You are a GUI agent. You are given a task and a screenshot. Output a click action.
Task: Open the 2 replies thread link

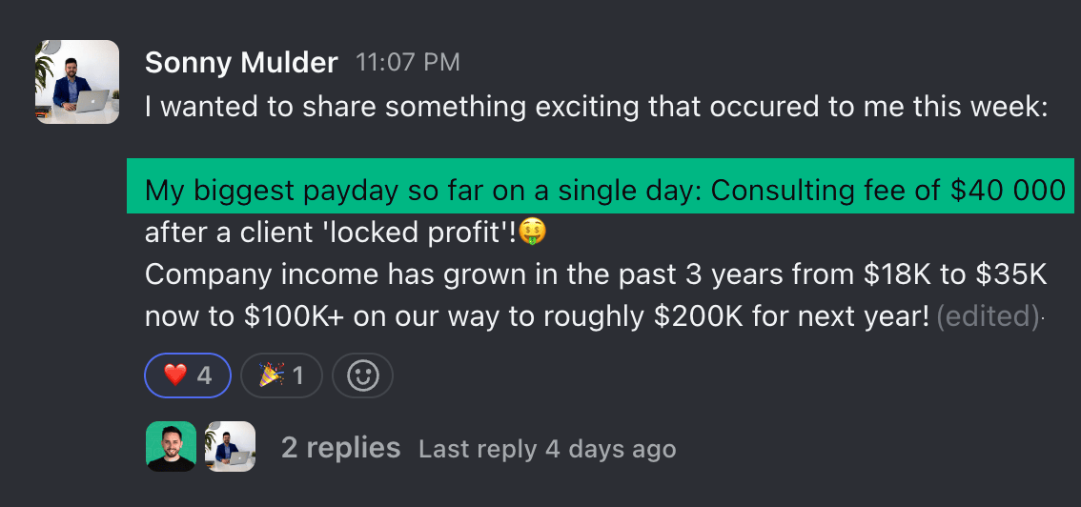tap(340, 448)
